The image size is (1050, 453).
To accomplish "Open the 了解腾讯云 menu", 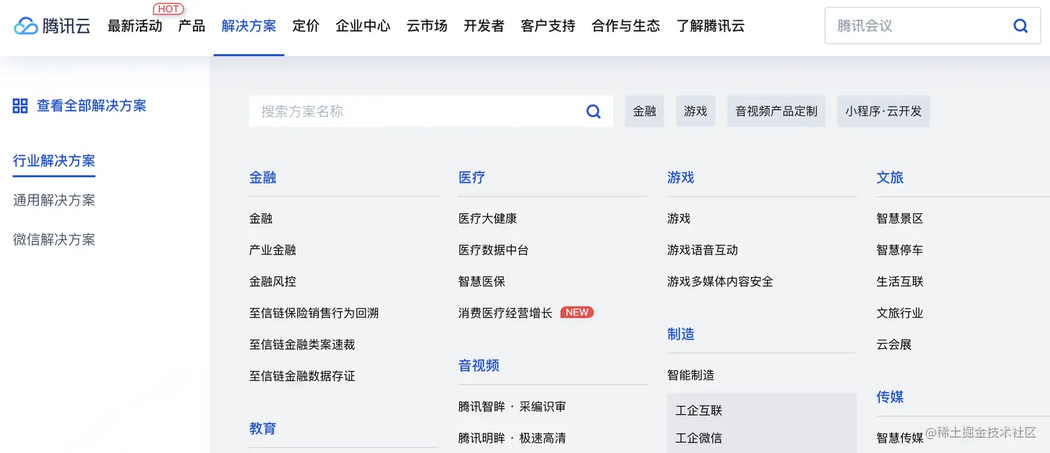I will [x=710, y=26].
